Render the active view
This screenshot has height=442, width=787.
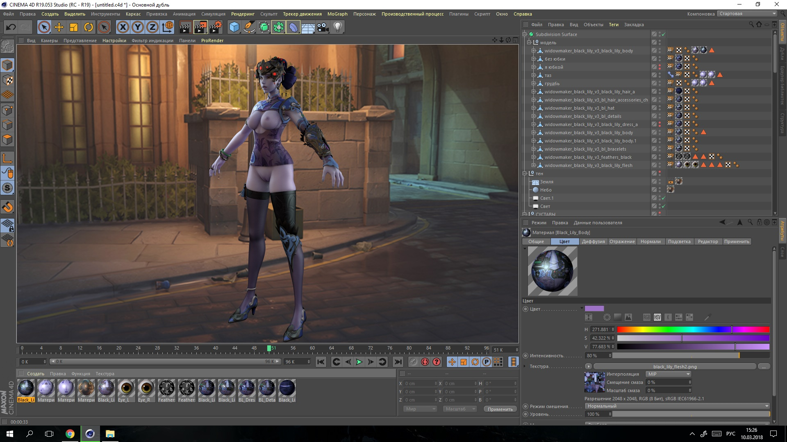185,27
